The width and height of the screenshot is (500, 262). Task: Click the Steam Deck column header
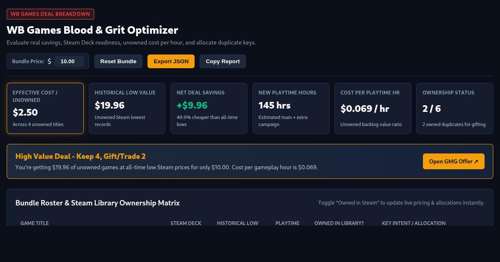(x=186, y=223)
